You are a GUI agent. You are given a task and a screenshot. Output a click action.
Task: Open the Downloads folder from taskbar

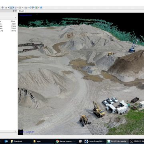click(17, 141)
